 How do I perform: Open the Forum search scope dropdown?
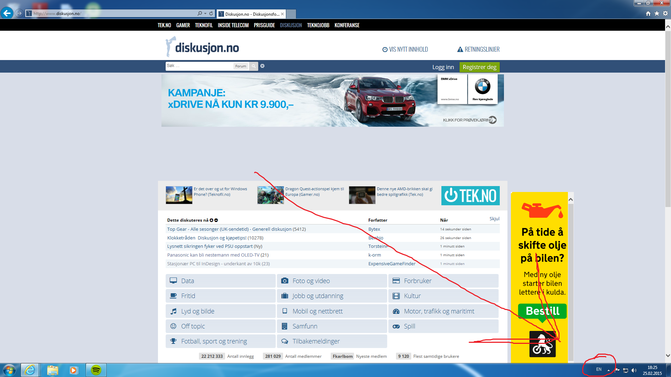(x=241, y=66)
